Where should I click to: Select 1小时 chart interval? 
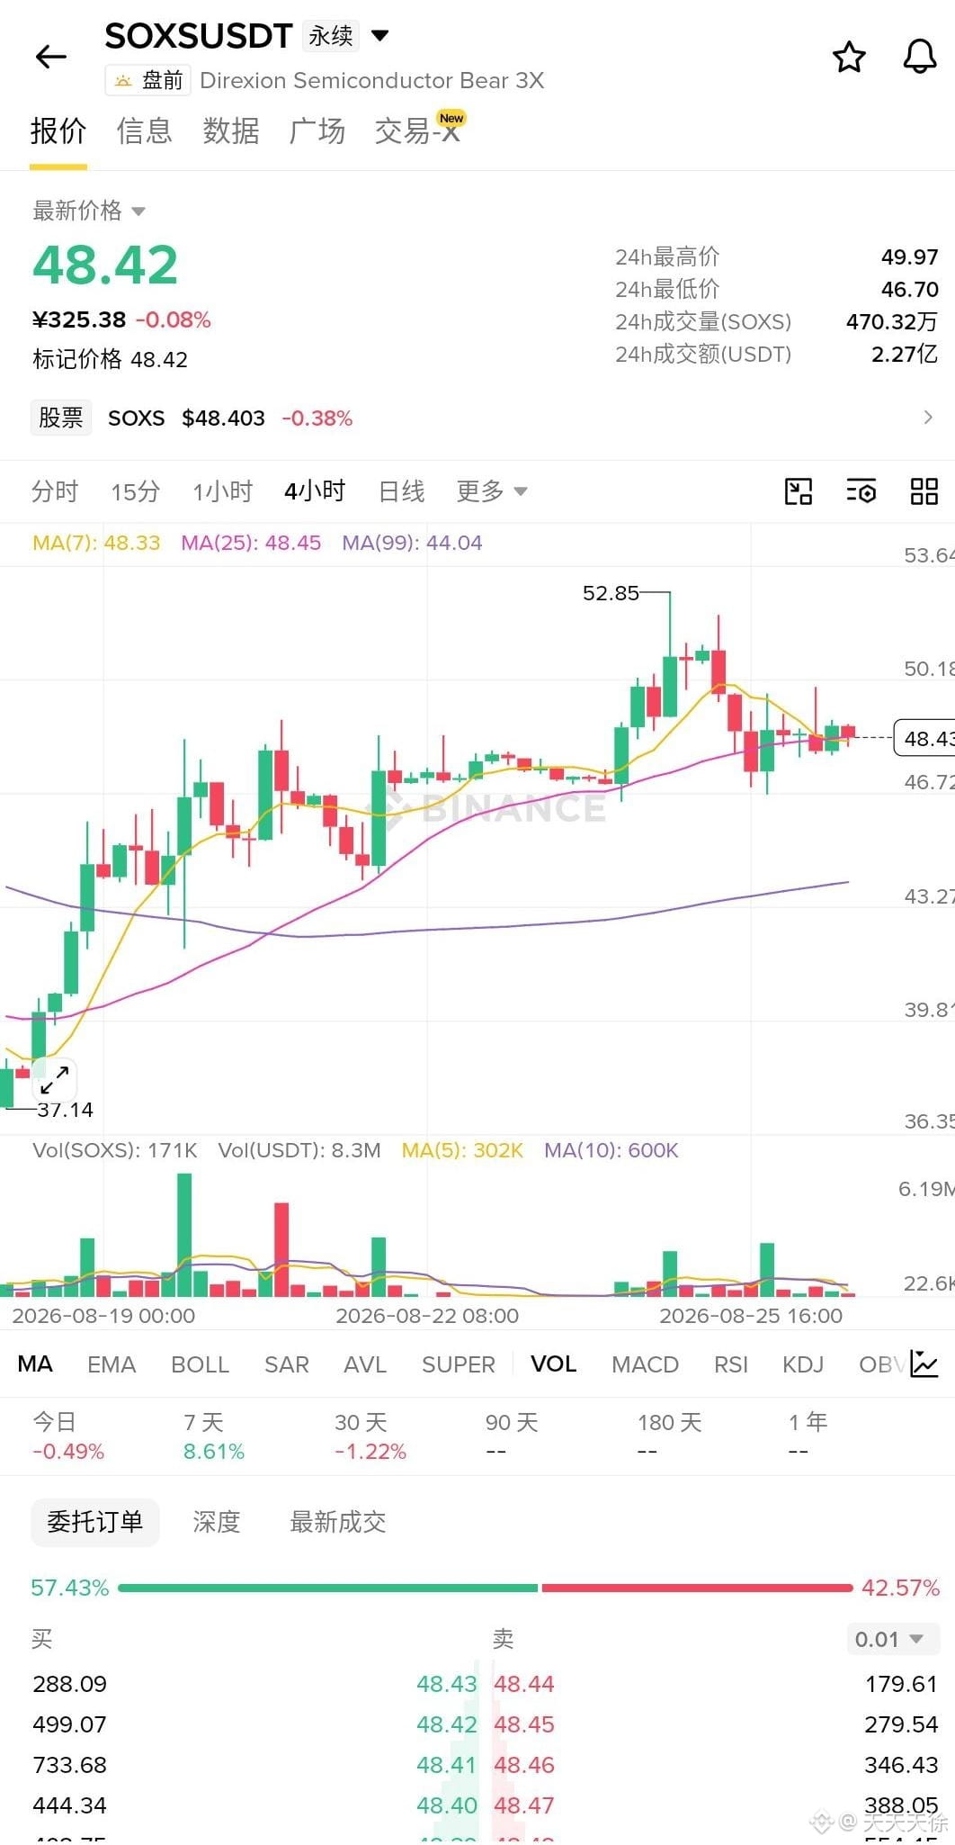point(222,491)
